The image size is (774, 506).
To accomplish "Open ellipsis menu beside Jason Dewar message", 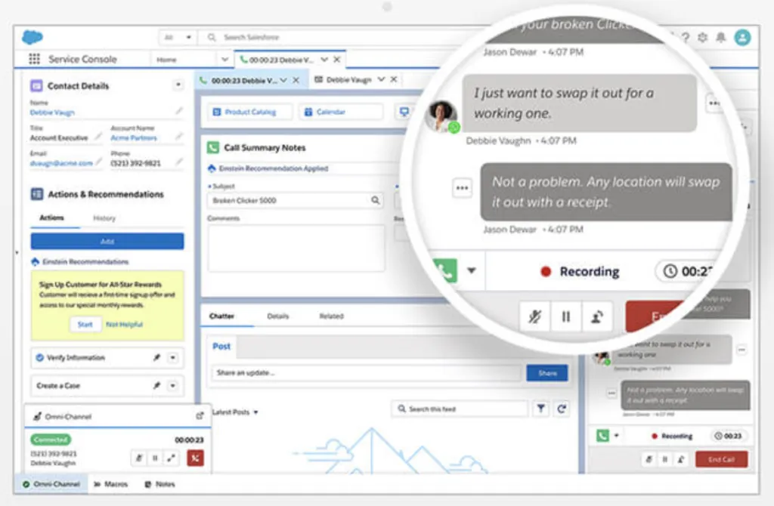I will coord(462,188).
